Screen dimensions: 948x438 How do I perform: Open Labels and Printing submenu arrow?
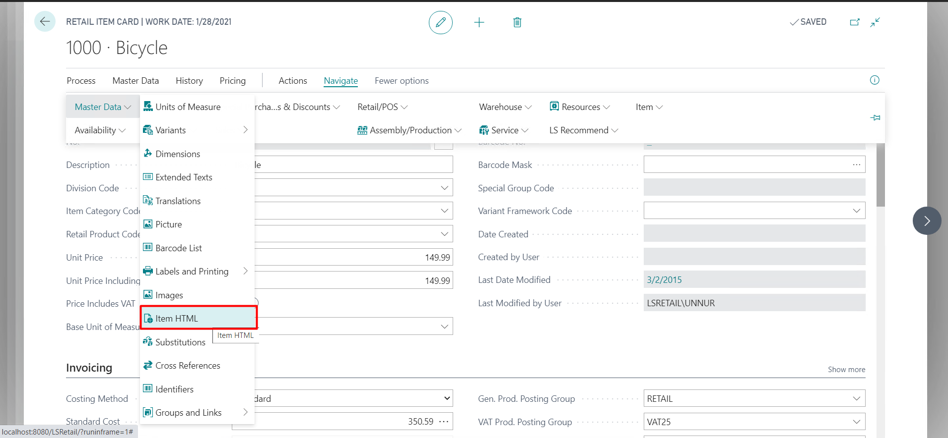click(245, 271)
